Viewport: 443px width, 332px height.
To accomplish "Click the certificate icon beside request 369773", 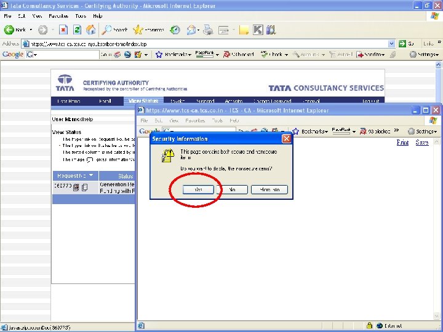I will tap(76, 187).
